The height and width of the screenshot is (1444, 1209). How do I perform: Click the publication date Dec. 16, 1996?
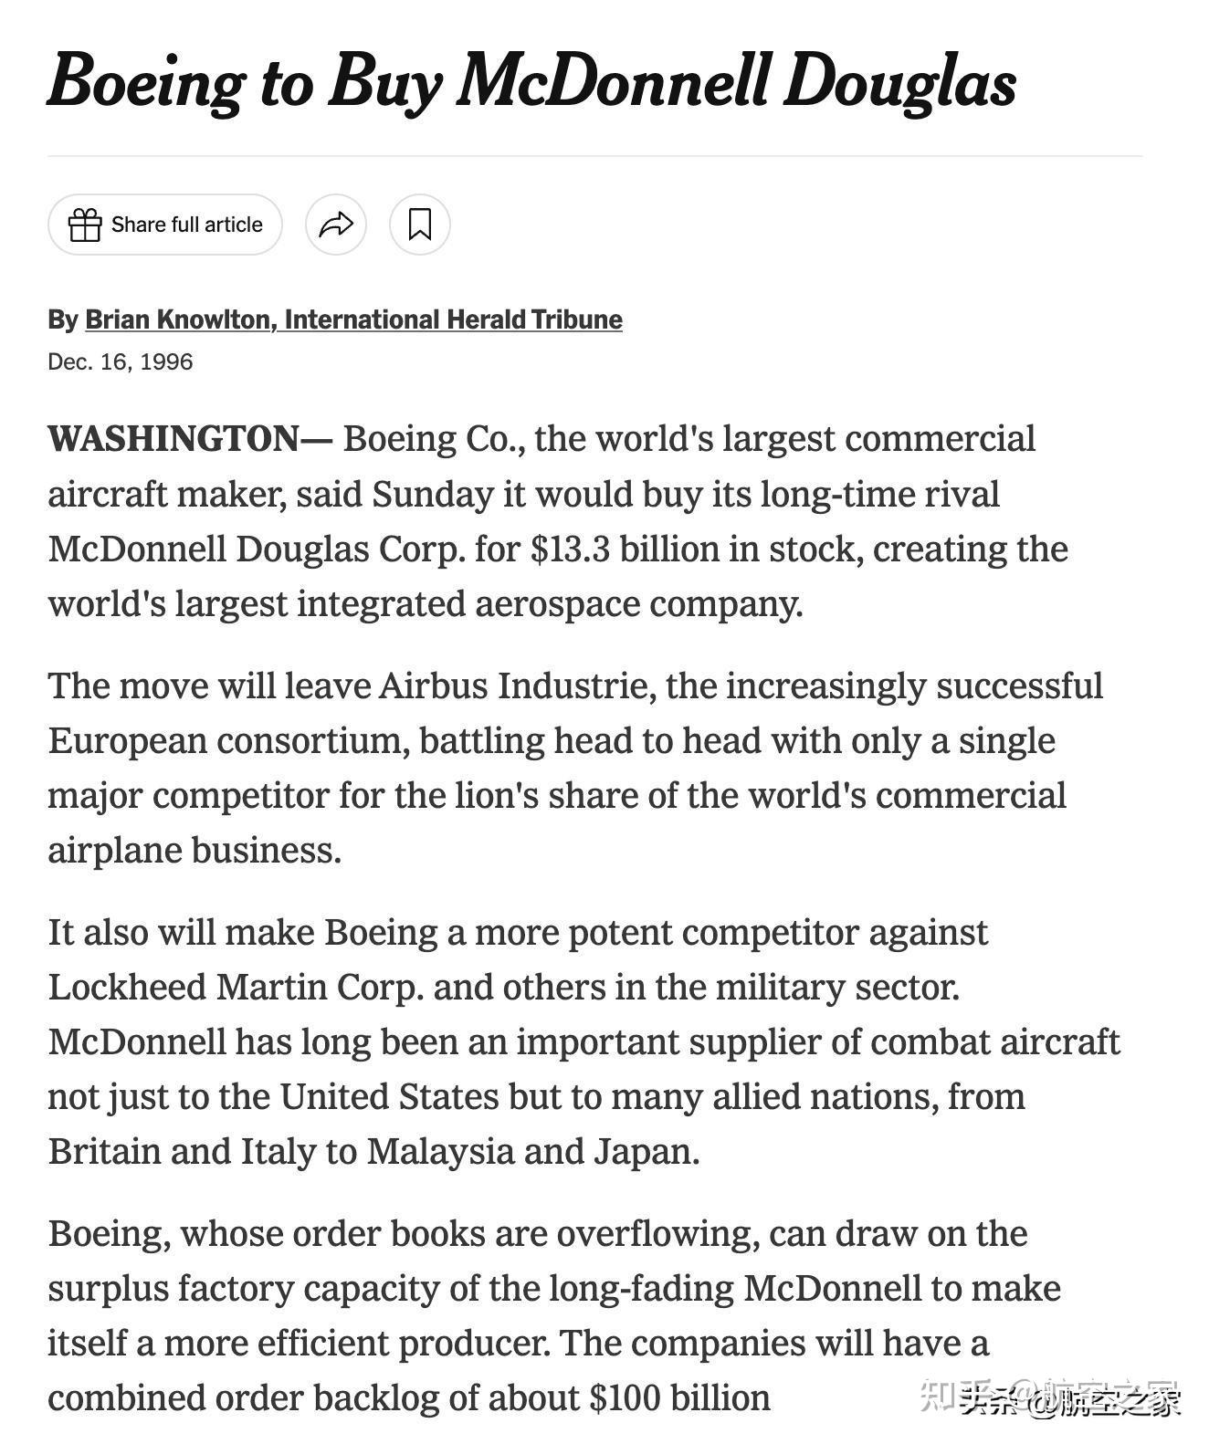[121, 361]
